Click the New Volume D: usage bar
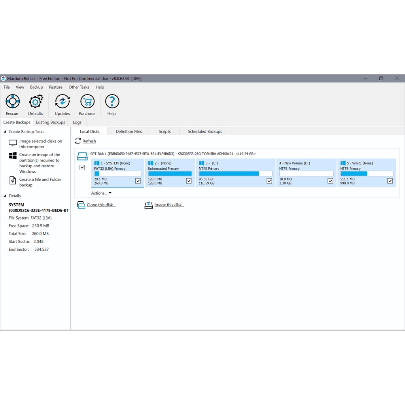 click(x=306, y=174)
